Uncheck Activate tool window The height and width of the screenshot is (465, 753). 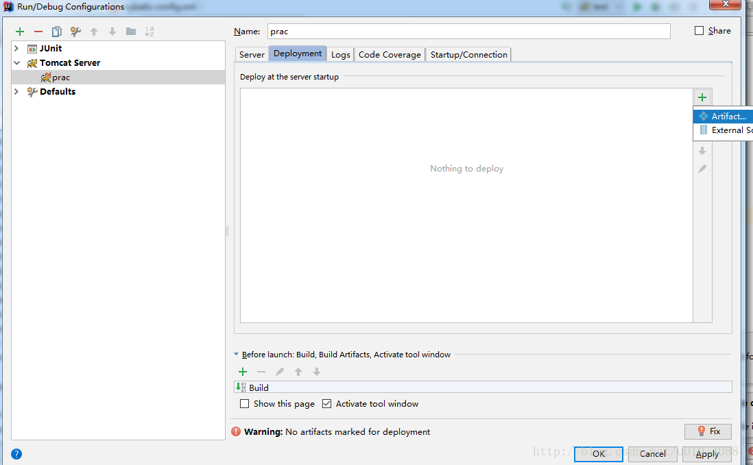(x=326, y=403)
